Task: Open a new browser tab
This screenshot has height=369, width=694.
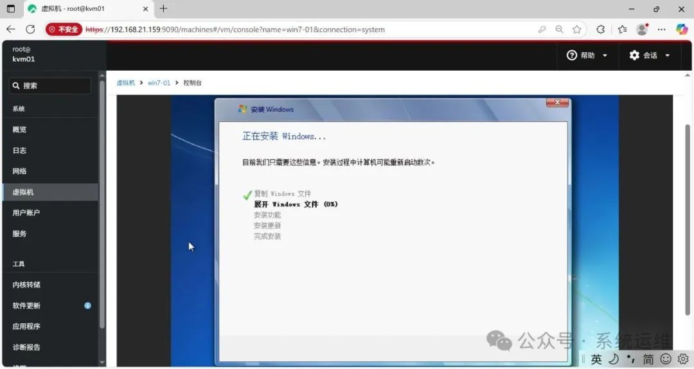Action: 163,8
